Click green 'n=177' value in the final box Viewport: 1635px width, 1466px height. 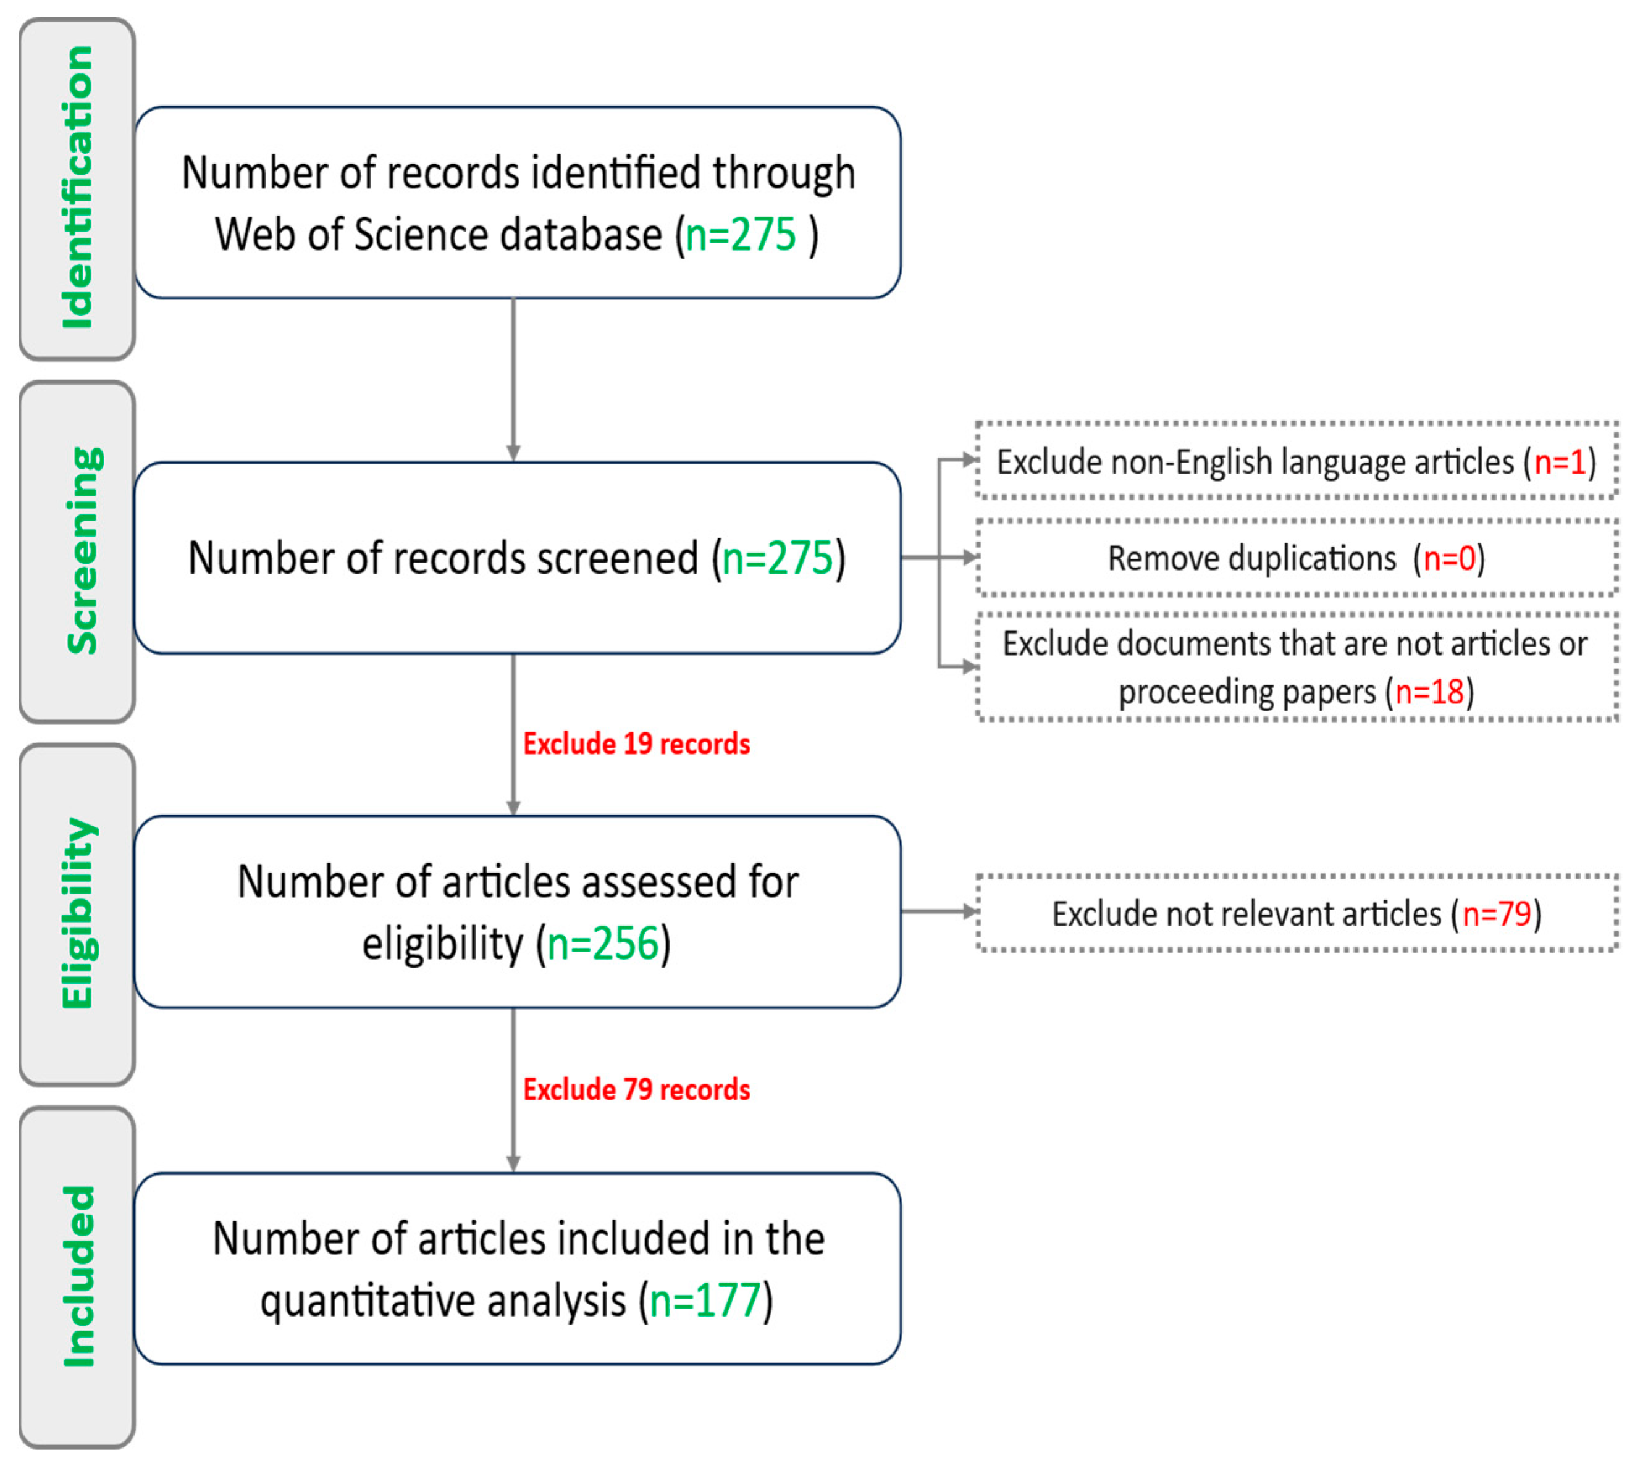(x=705, y=1300)
